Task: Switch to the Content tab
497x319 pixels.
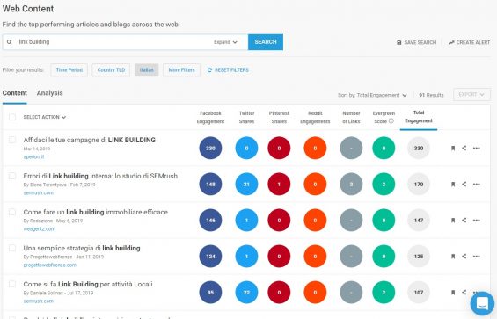Action: tap(15, 93)
